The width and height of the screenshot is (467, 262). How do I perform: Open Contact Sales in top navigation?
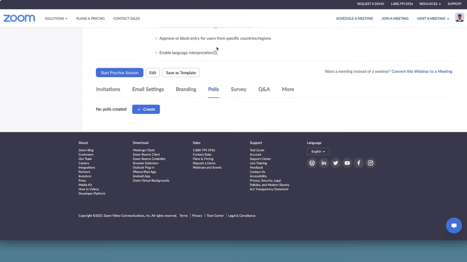click(x=127, y=19)
